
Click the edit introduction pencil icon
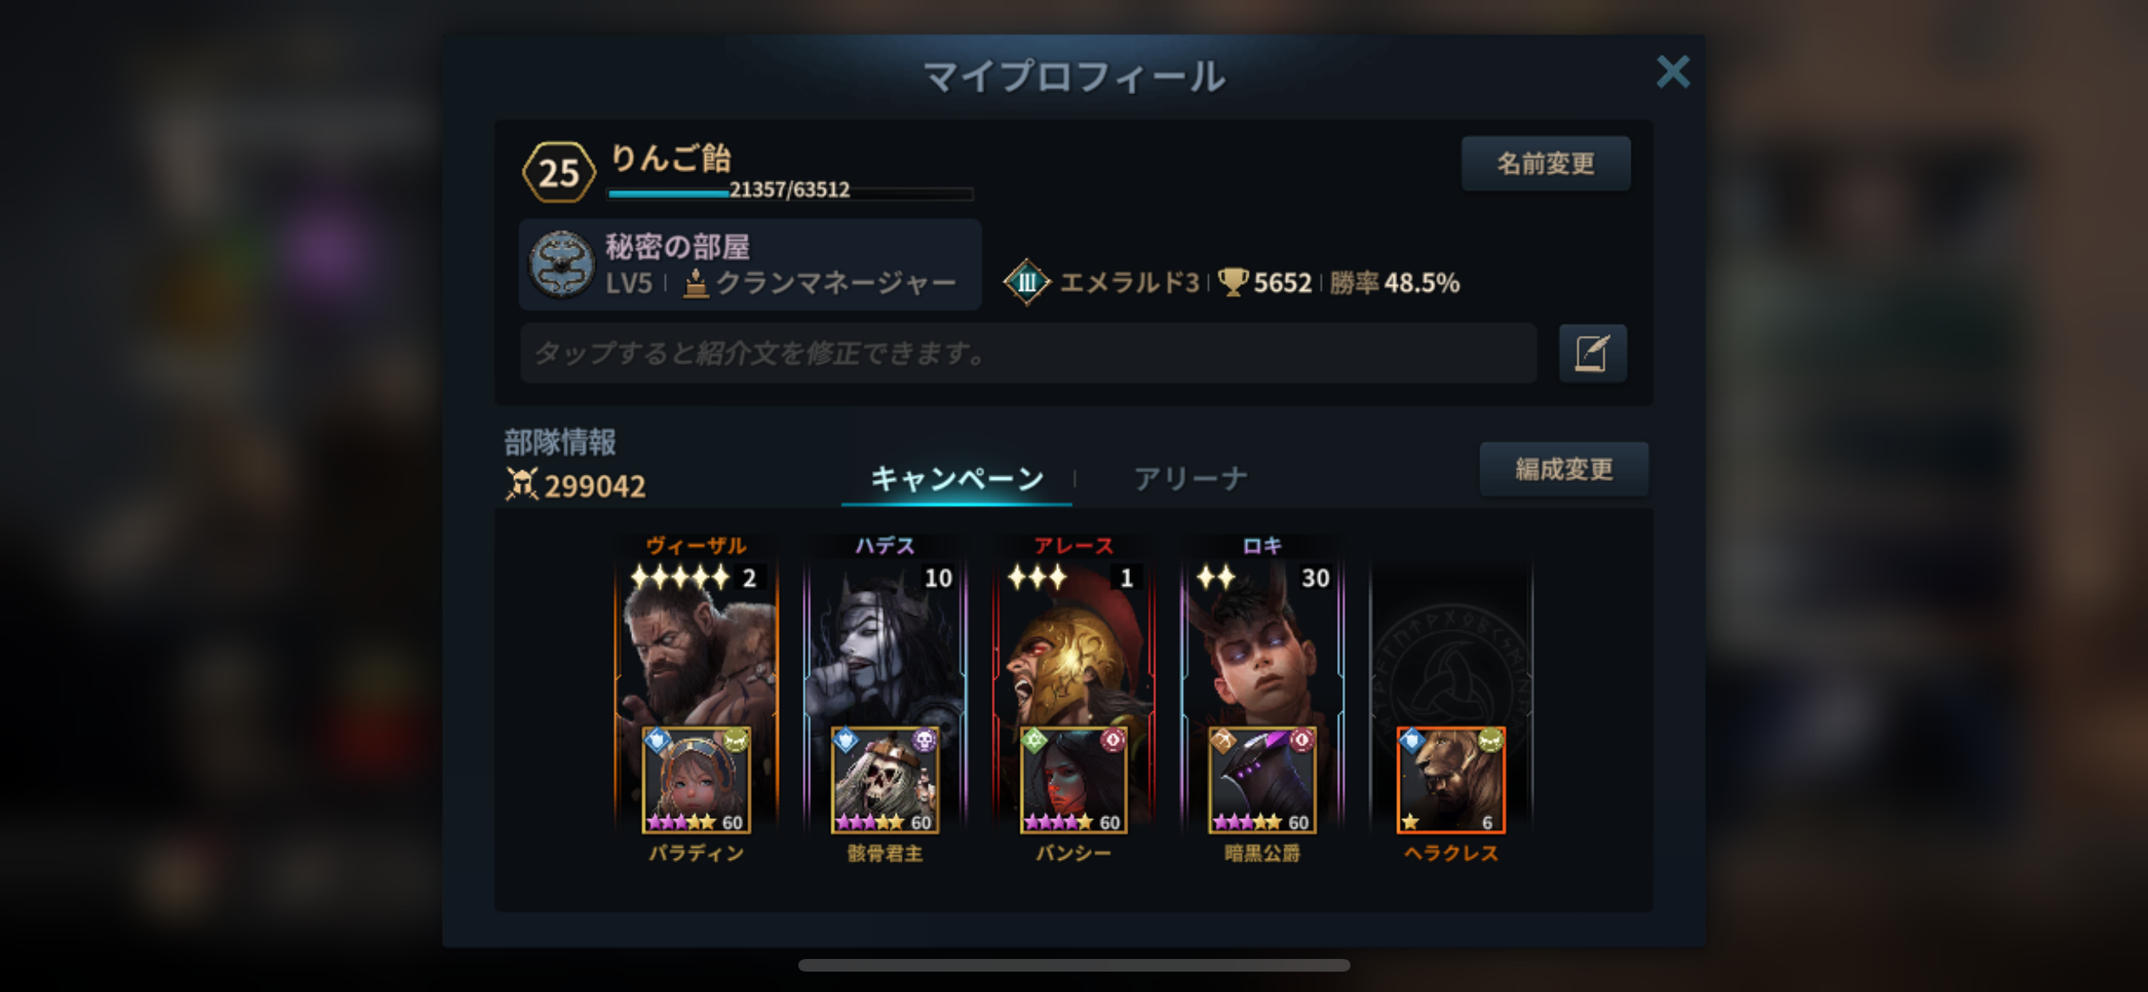(x=1592, y=353)
